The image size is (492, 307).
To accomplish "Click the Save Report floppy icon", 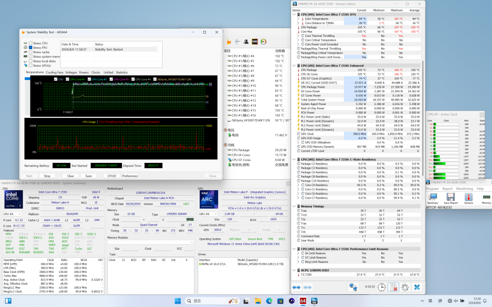I will 451,197.
